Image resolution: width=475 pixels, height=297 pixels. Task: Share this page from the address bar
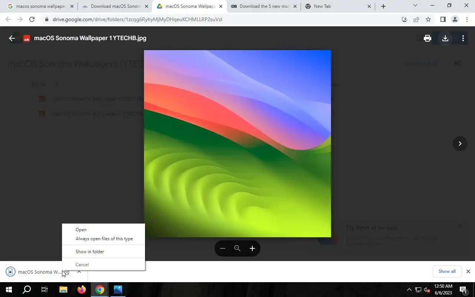416,19
